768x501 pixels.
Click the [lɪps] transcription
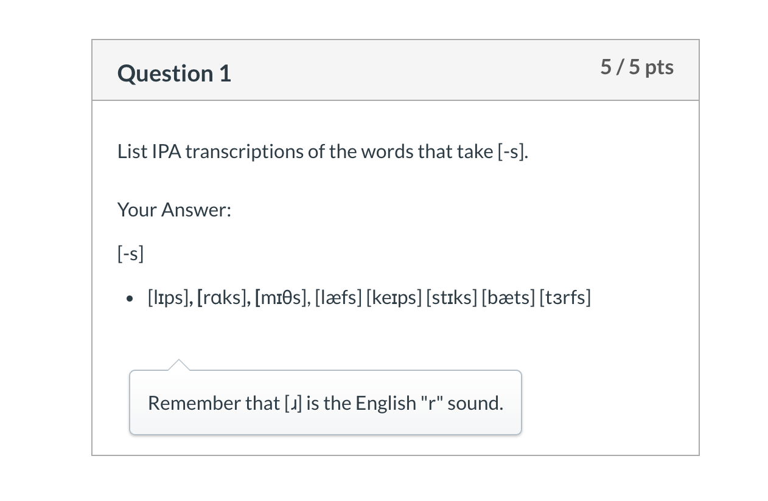[x=169, y=298]
